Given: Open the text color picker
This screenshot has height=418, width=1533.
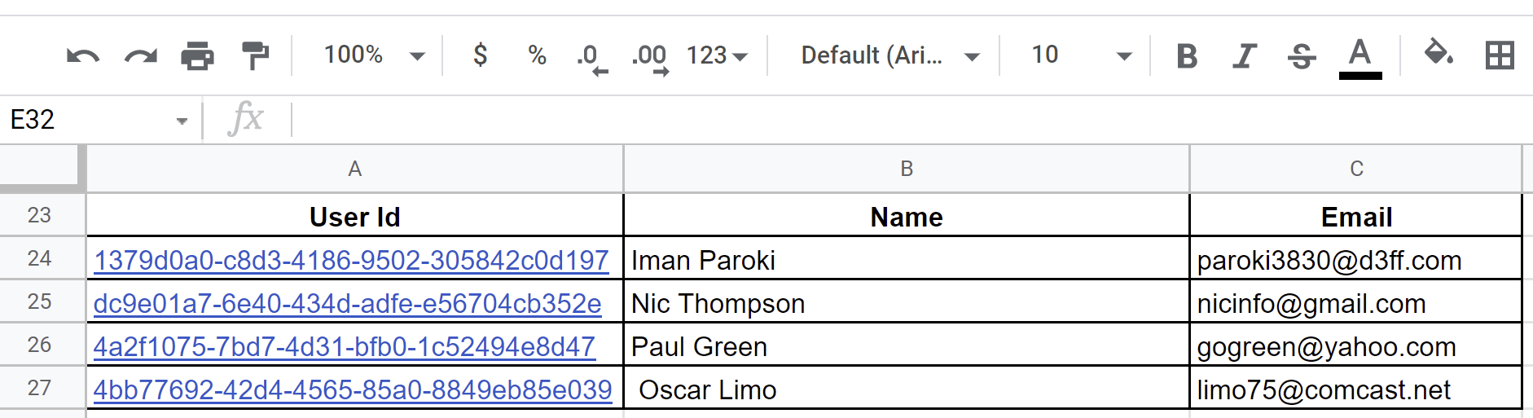Looking at the screenshot, I should pyautogui.click(x=1359, y=57).
